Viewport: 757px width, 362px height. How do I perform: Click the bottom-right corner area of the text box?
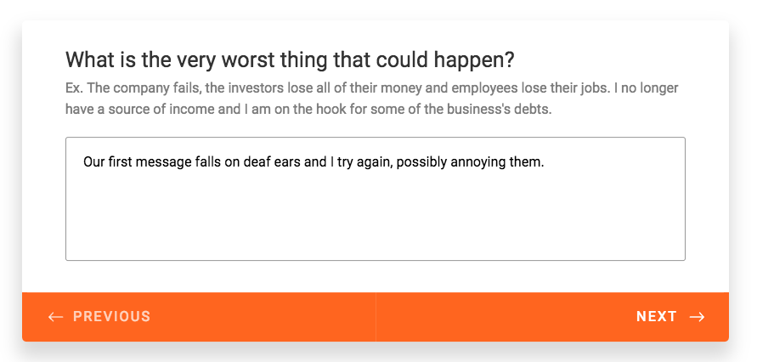click(x=676, y=252)
